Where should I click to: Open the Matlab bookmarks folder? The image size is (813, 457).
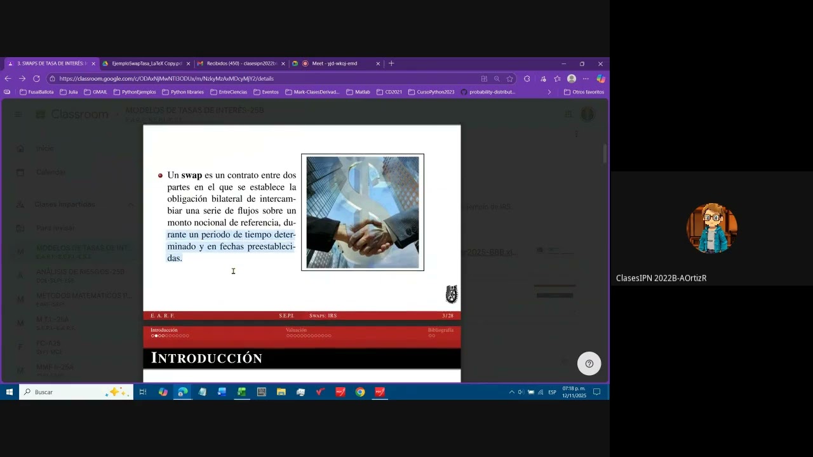(358, 92)
